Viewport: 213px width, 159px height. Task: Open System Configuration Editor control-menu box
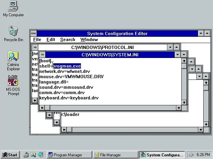tap(34, 33)
